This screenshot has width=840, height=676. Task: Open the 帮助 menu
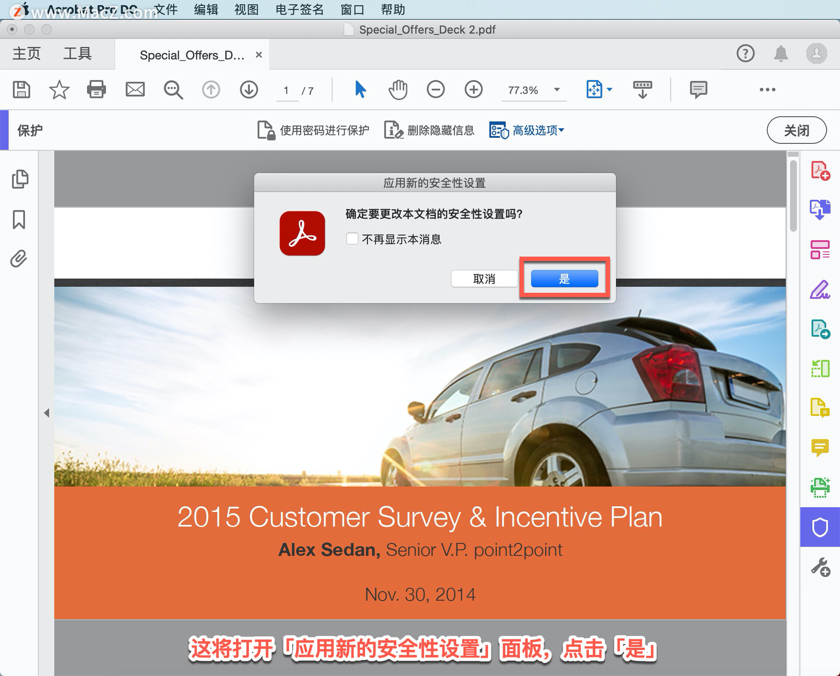pos(393,9)
